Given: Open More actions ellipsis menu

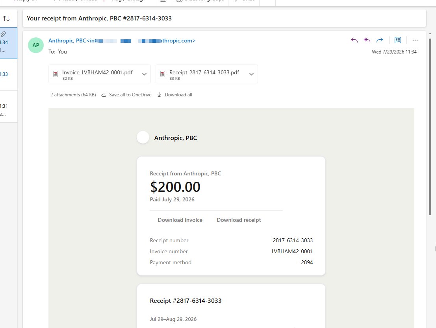Looking at the screenshot, I should (x=415, y=40).
